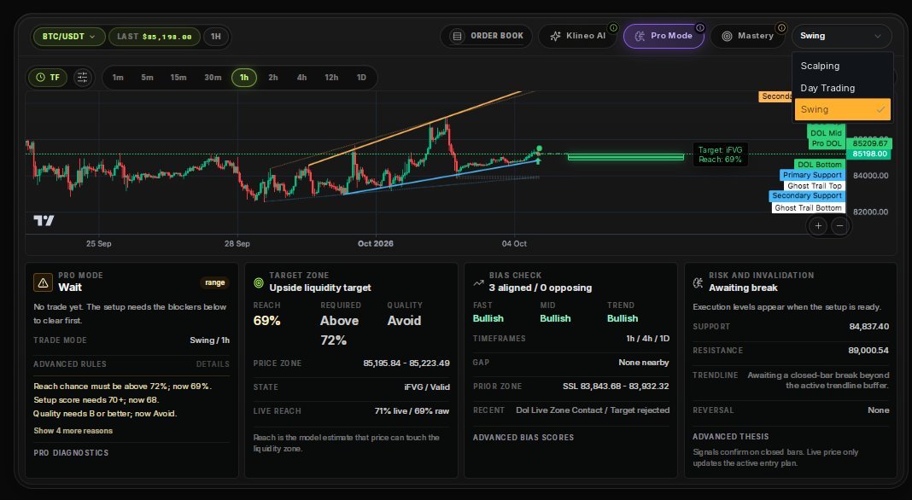Image resolution: width=912 pixels, height=500 pixels.
Task: Show info badge on Mastery
Action: [781, 27]
